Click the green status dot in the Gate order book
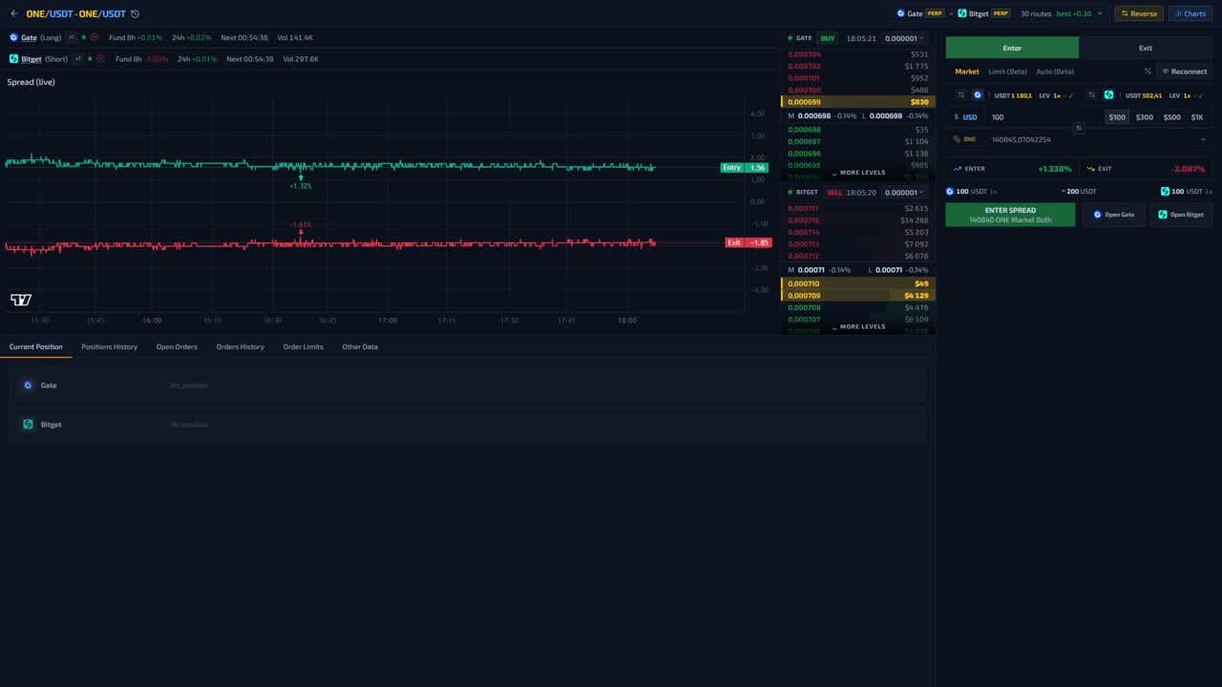Viewport: 1222px width, 687px height. [790, 38]
